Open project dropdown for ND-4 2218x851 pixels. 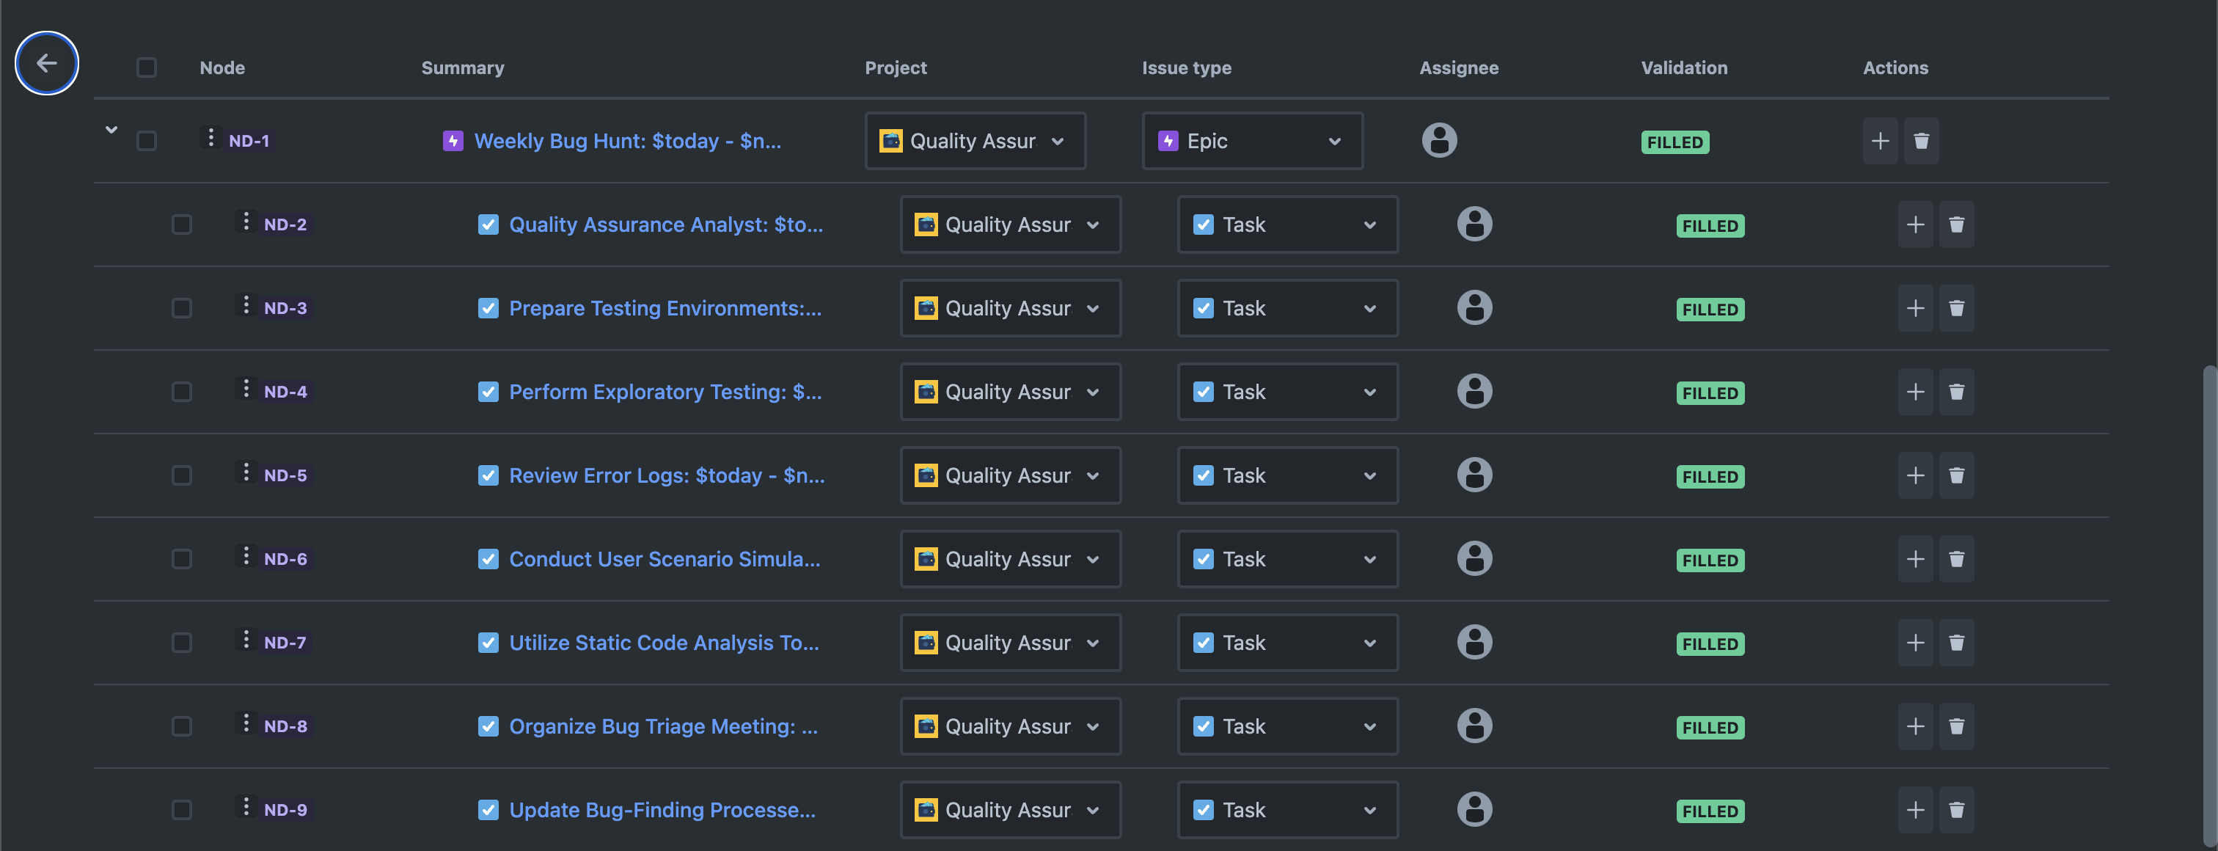point(1010,392)
